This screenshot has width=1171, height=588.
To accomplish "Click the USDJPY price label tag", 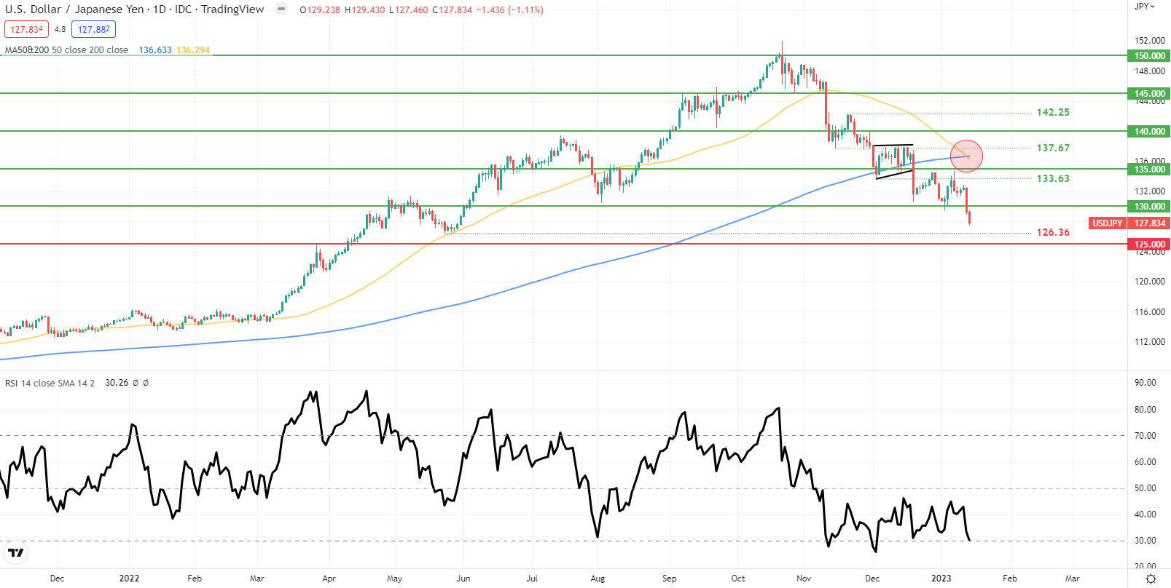I will pyautogui.click(x=1108, y=223).
